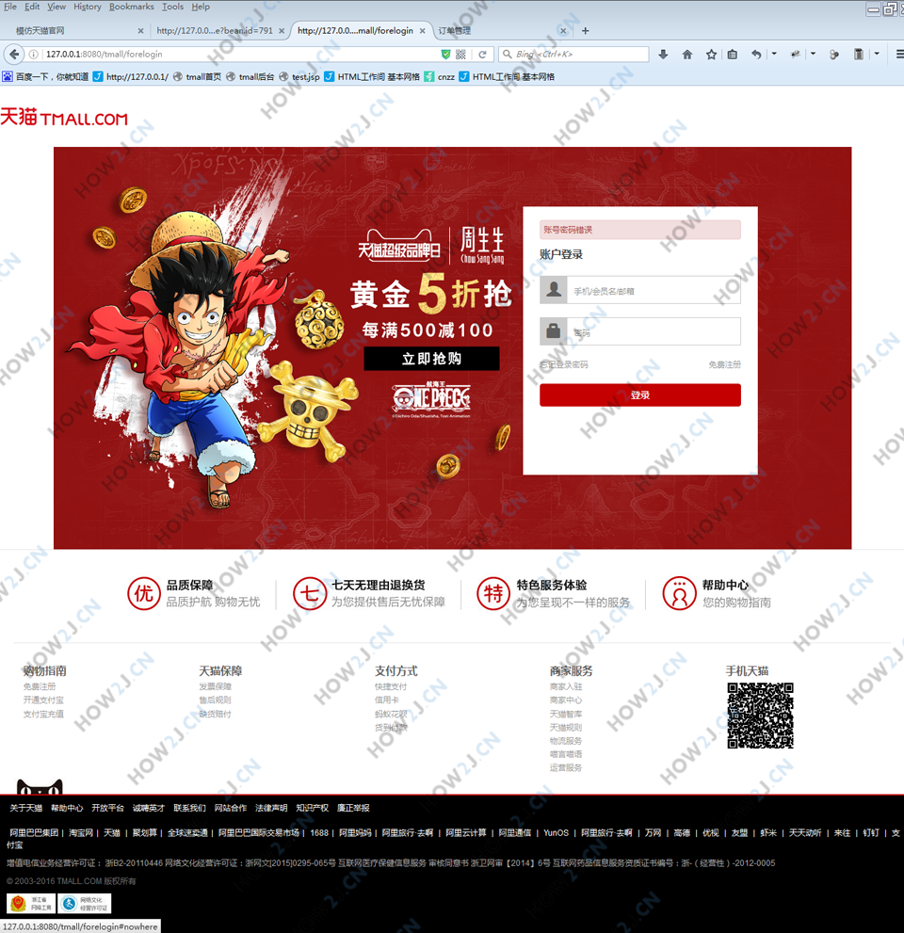The width and height of the screenshot is (904, 933).
Task: Open the cnzz bookmark
Action: point(440,77)
